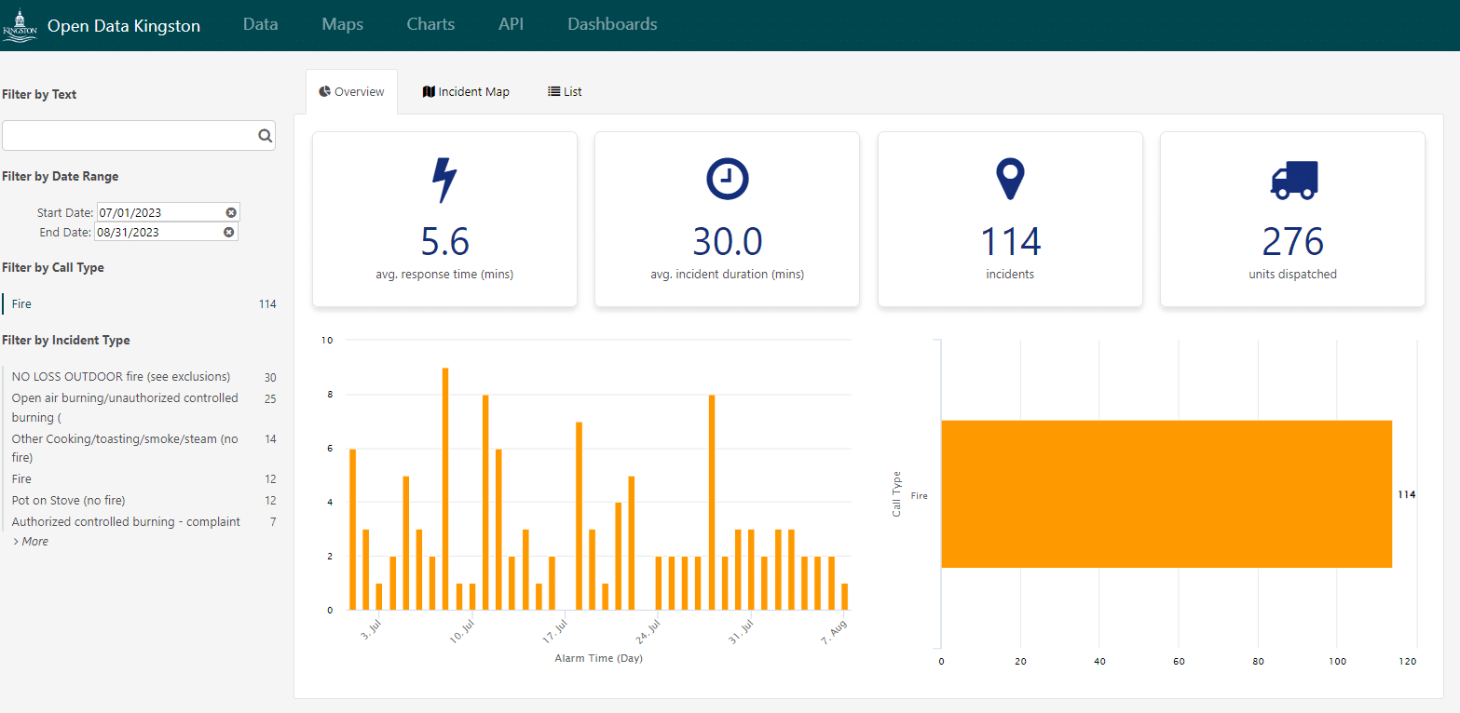Click the truck units dispatched icon

pyautogui.click(x=1293, y=180)
